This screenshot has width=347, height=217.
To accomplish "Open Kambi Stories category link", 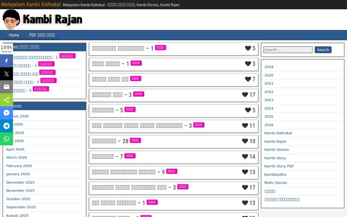I will [277, 150].
